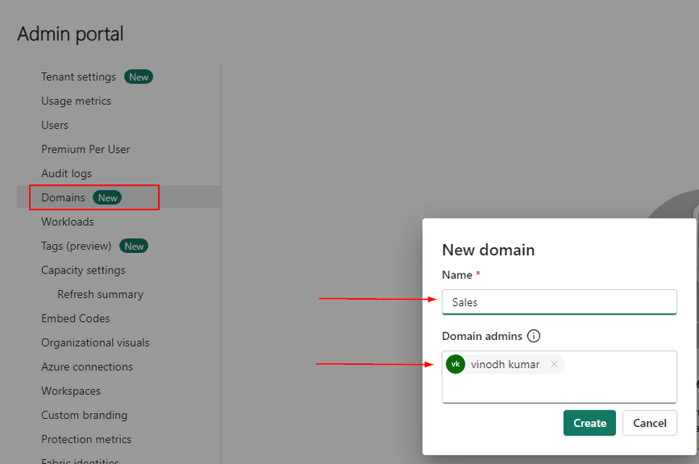Click Create to create the domain
Image resolution: width=699 pixels, height=464 pixels.
[590, 423]
